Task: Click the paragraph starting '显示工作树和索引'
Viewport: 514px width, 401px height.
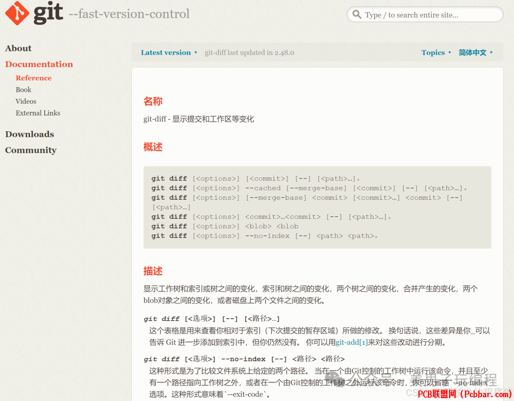Action: pos(310,294)
